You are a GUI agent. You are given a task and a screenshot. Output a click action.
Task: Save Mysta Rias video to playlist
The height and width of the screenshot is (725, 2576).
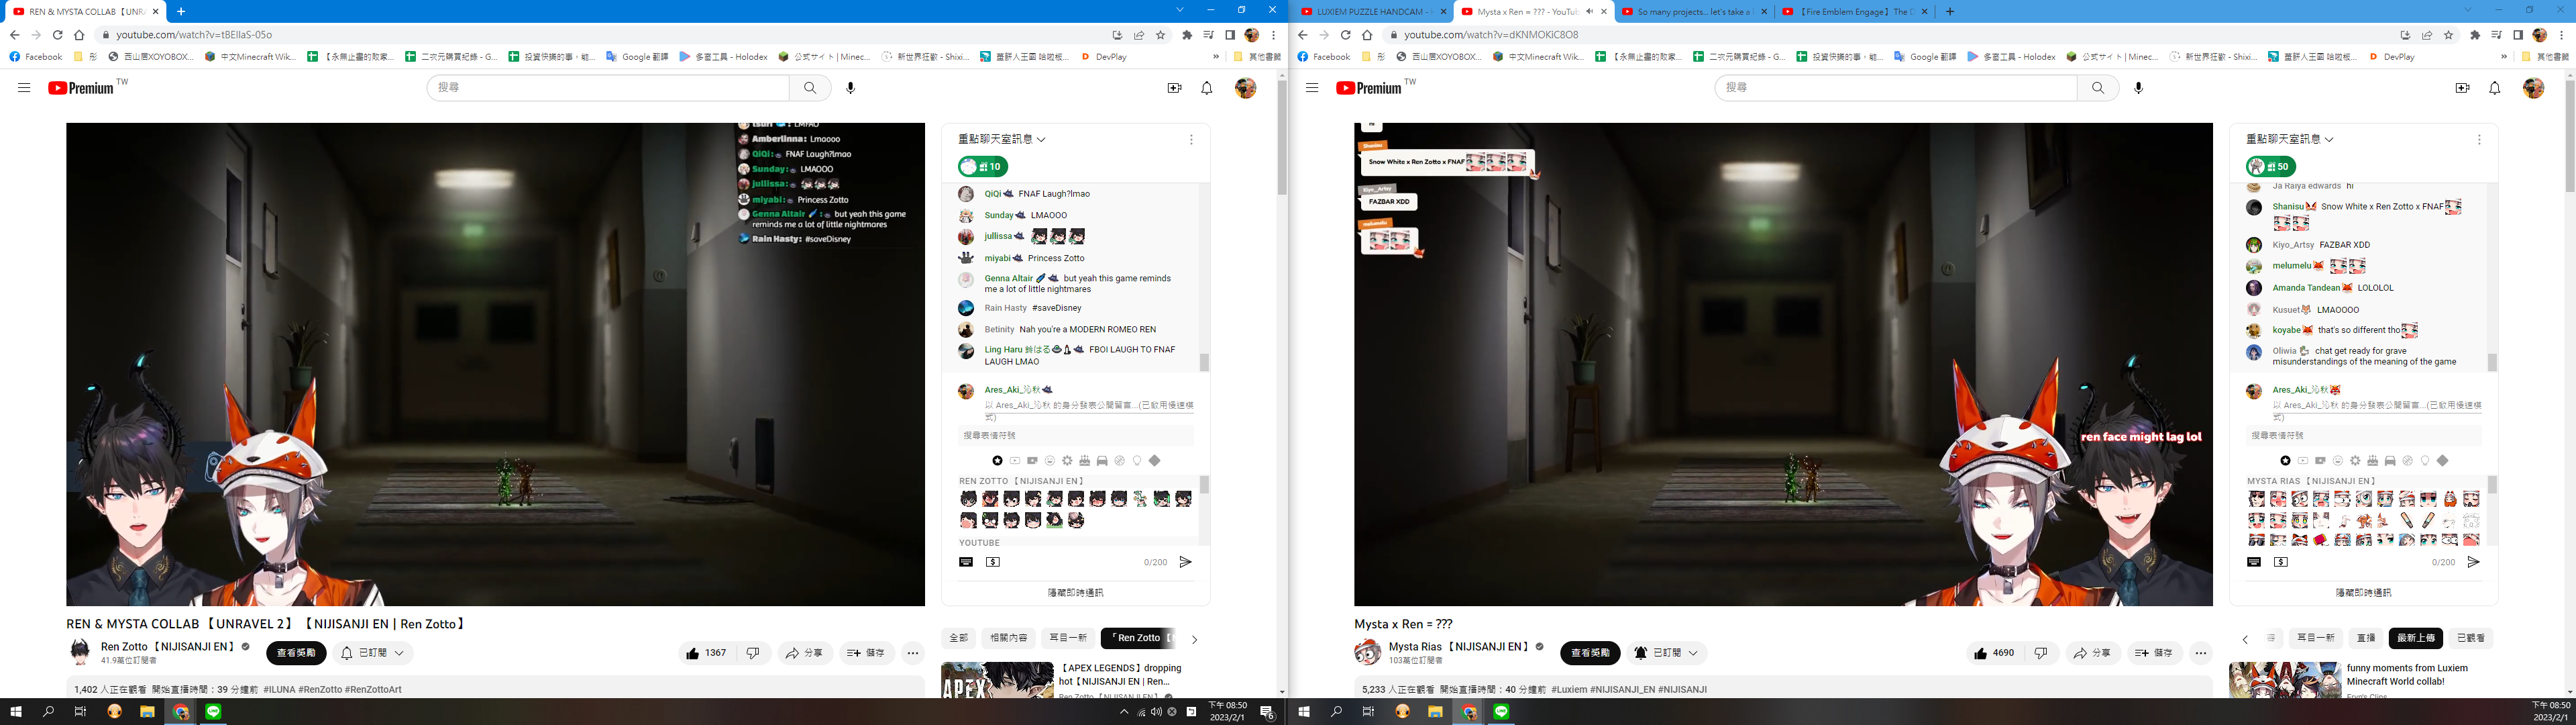pyautogui.click(x=2154, y=653)
